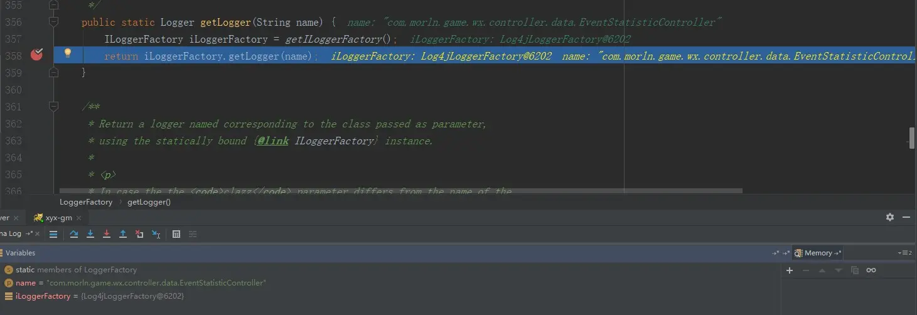The width and height of the screenshot is (917, 315).
Task: Click getLogger() in the breadcrumb bar
Action: (149, 202)
